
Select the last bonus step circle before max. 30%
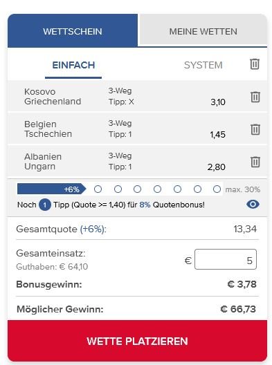click(217, 189)
